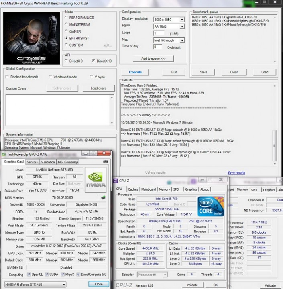Click the Execute button
The image size is (283, 289).
[135, 72]
